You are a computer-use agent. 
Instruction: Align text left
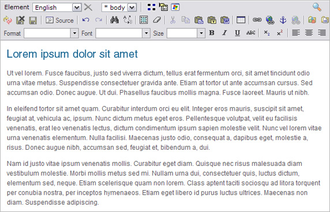pos(296,33)
